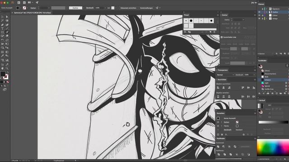This screenshot has width=289, height=162.
Task: Toggle lock on the Vorlage layer
Action: pyautogui.click(x=262, y=18)
